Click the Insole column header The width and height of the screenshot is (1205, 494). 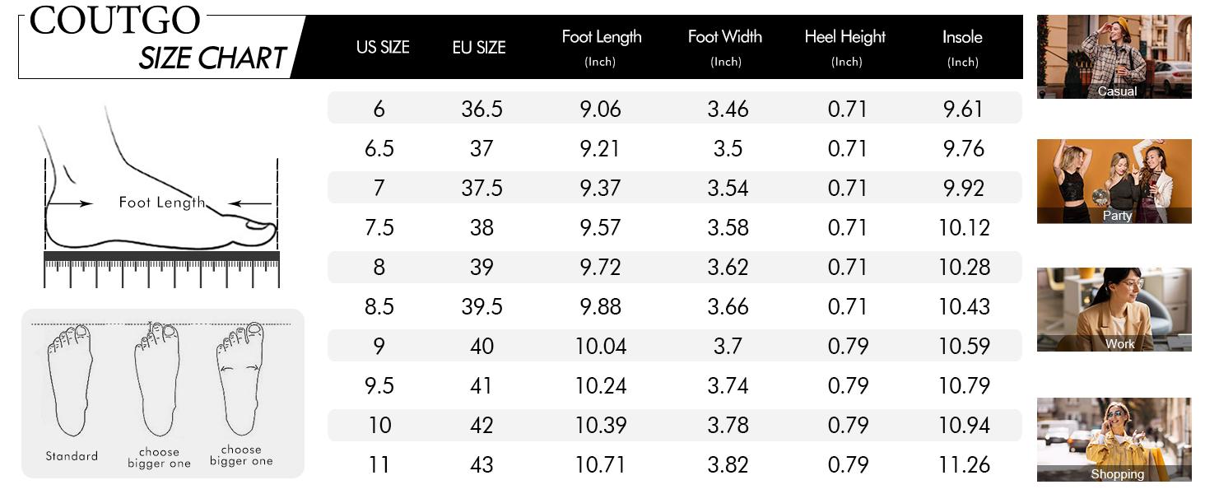point(962,47)
